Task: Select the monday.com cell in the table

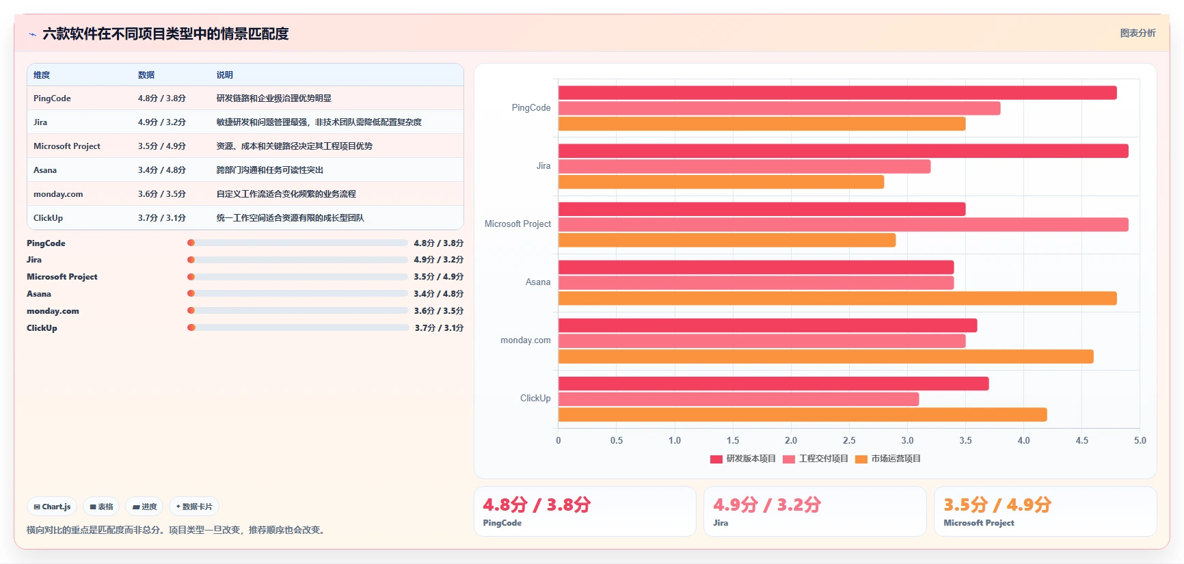Action: point(58,194)
